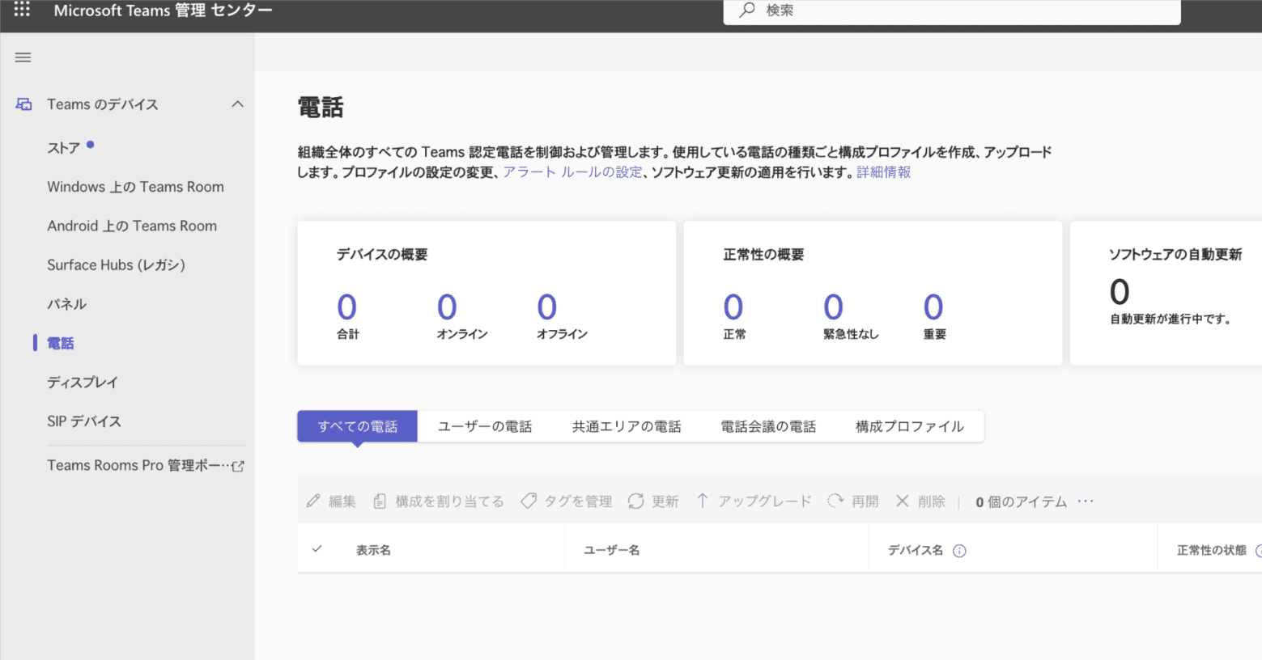Screen dimensions: 1262x660
Task: Click the 更新 refresh icon in the toolbar
Action: click(x=635, y=501)
